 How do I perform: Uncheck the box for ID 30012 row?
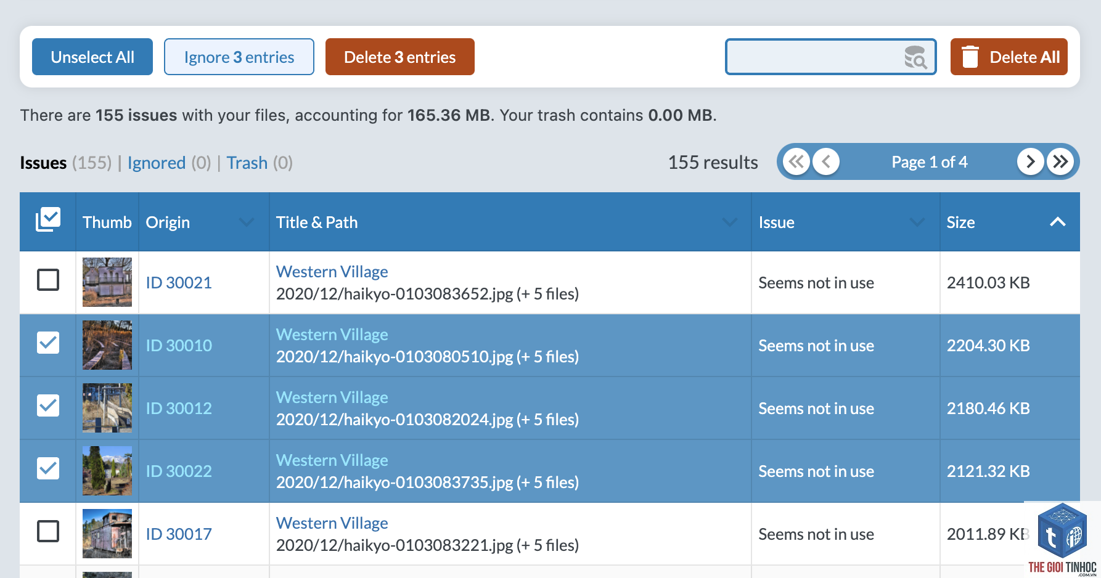click(x=48, y=405)
